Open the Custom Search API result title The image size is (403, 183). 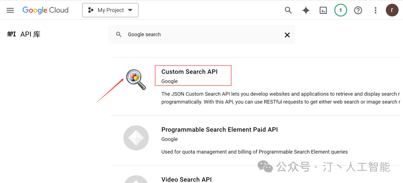pyautogui.click(x=190, y=72)
